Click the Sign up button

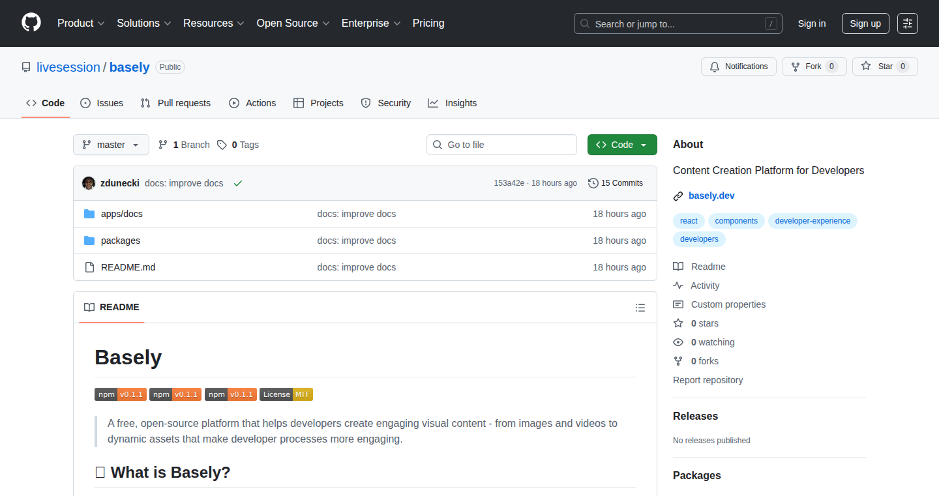point(865,23)
